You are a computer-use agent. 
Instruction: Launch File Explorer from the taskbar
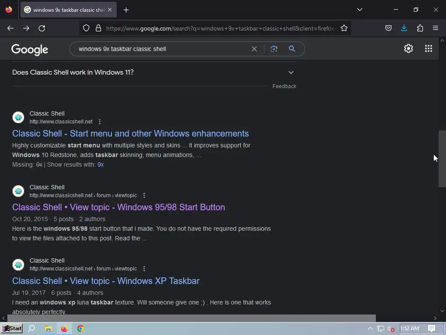coord(48,329)
